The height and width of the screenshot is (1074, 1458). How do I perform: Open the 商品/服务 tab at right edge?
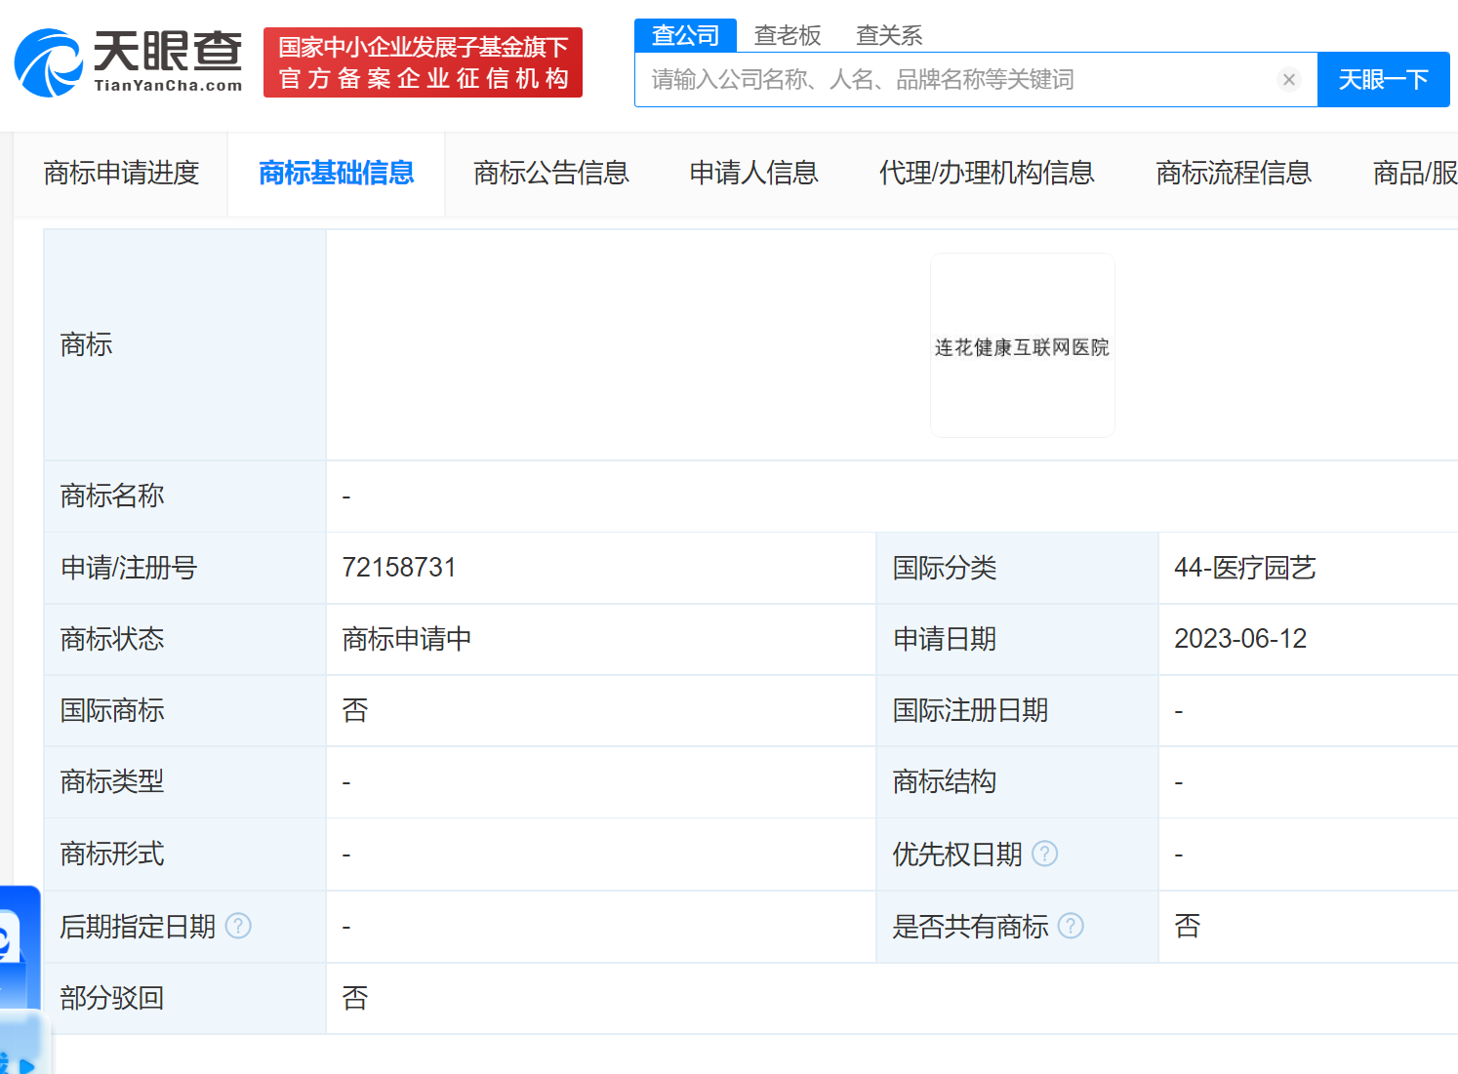coord(1415,174)
